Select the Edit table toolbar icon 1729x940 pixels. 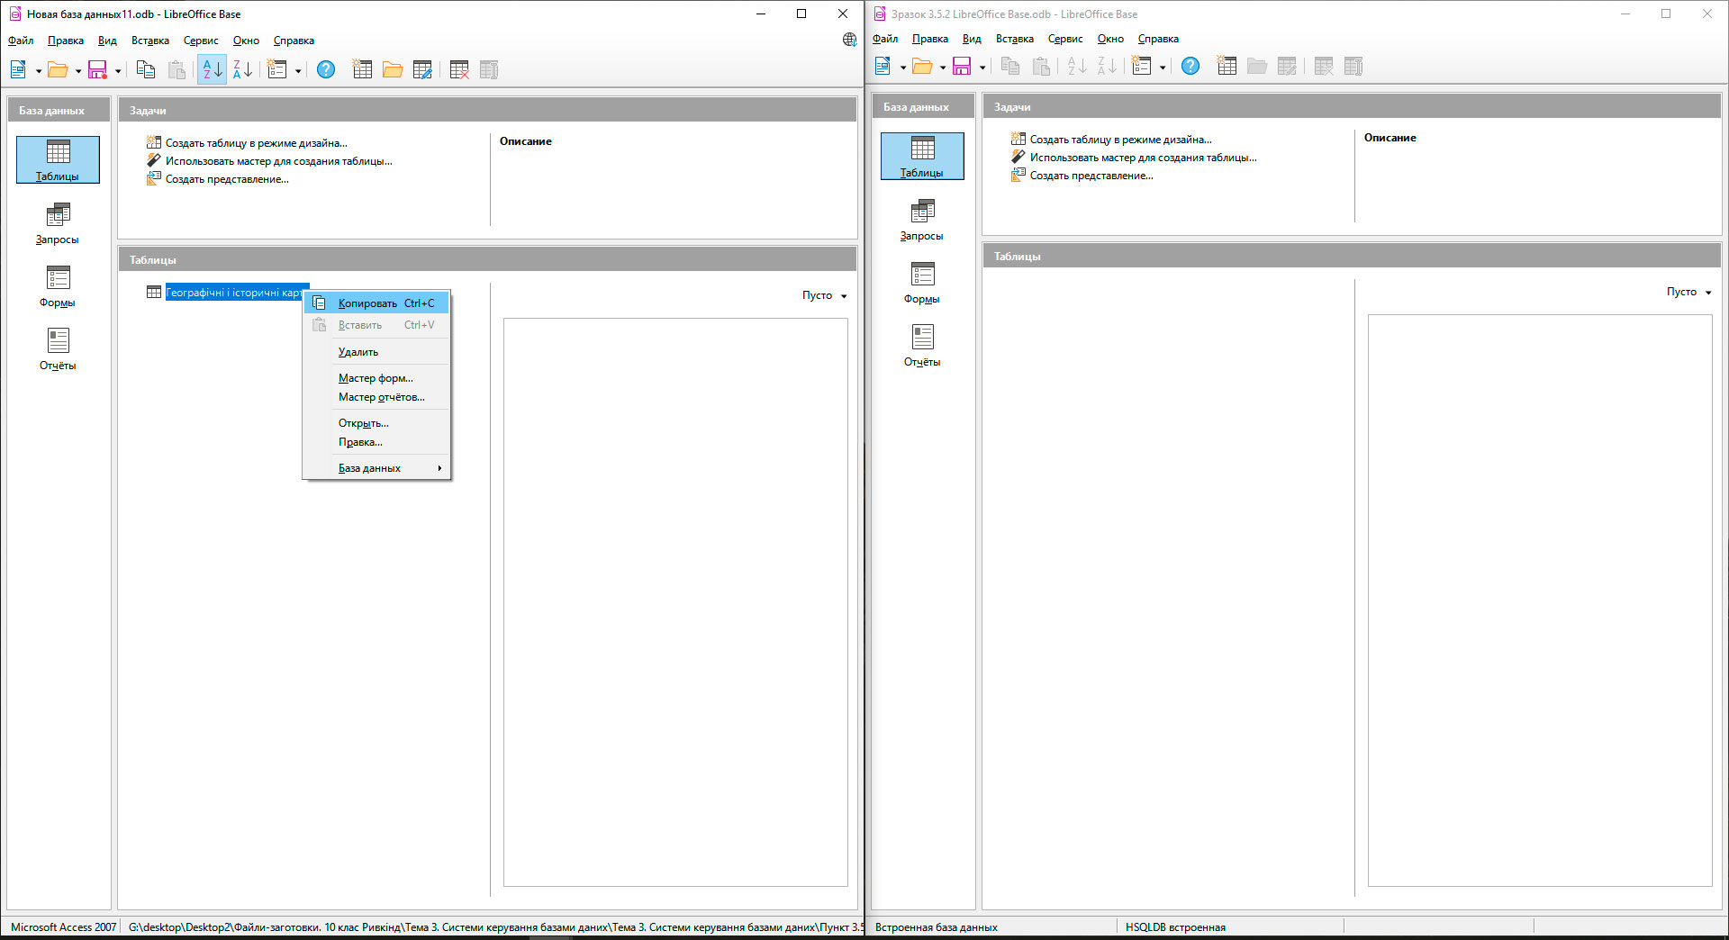click(x=421, y=69)
